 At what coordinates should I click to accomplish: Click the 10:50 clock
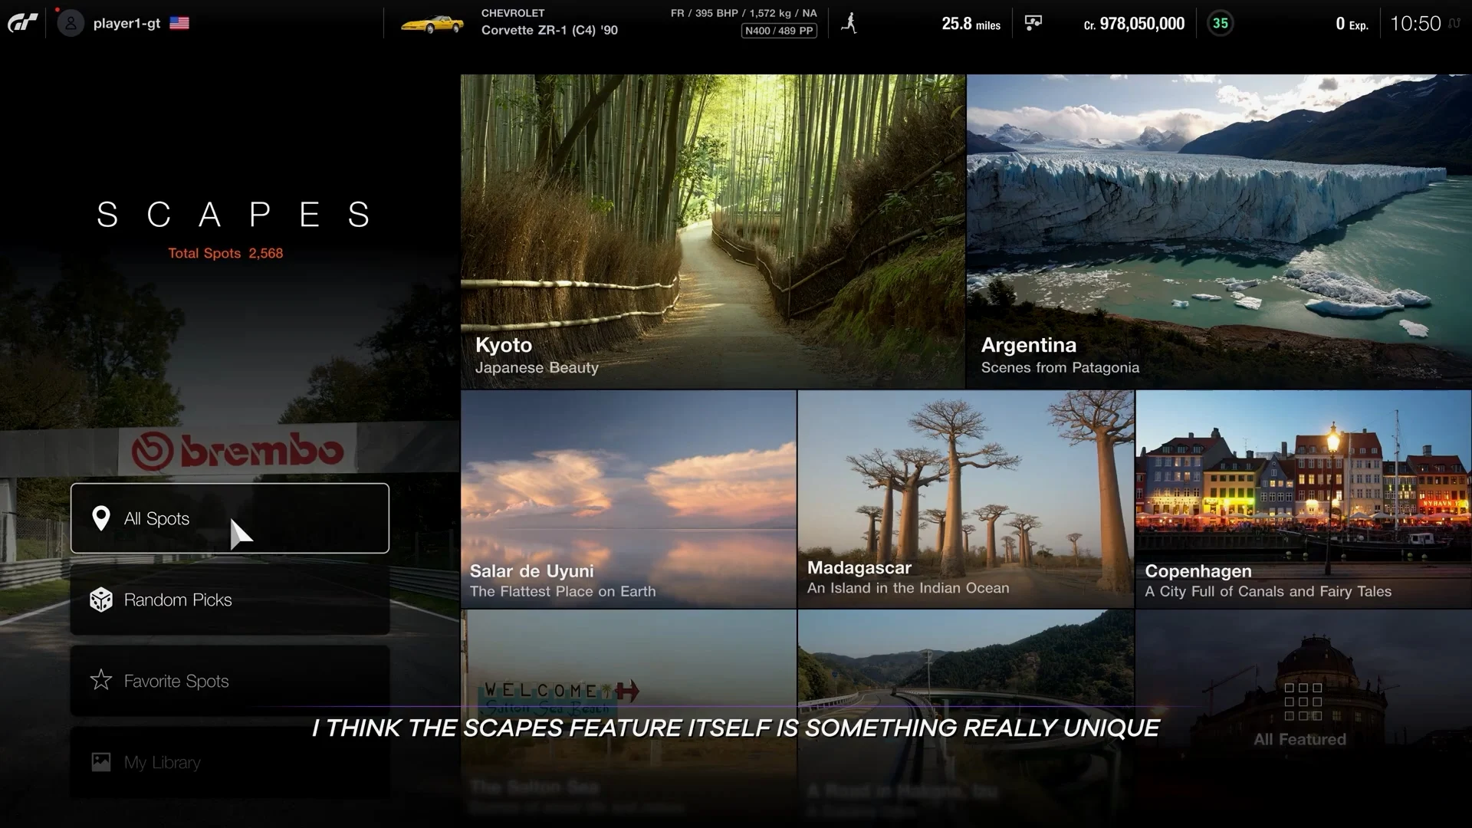(x=1415, y=24)
